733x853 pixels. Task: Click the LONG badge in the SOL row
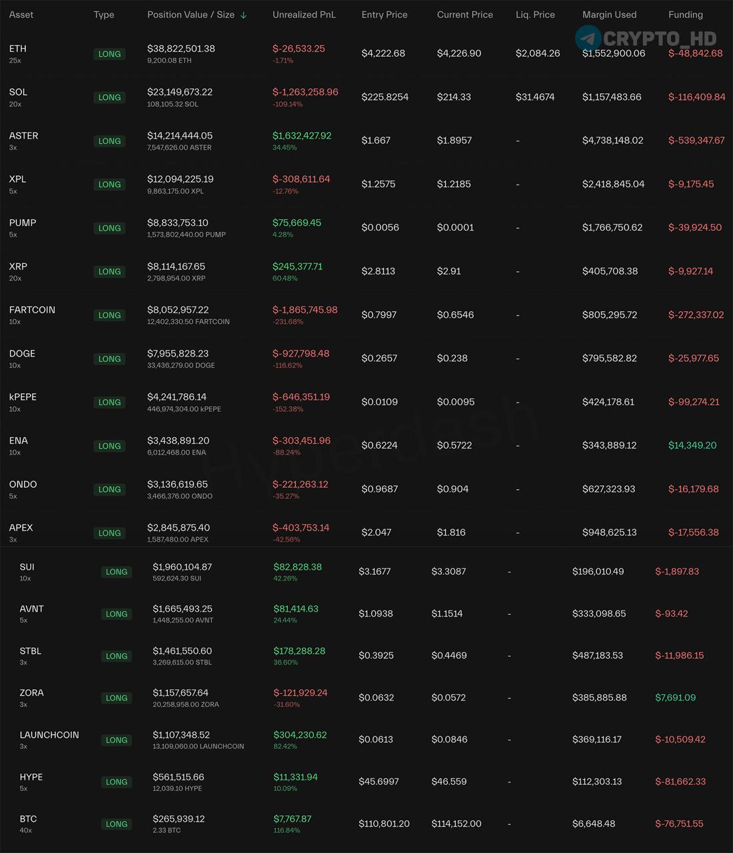tap(109, 97)
